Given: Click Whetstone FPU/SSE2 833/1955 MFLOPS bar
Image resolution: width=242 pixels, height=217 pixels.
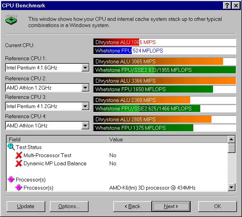Looking at the screenshot, I should (165, 70).
